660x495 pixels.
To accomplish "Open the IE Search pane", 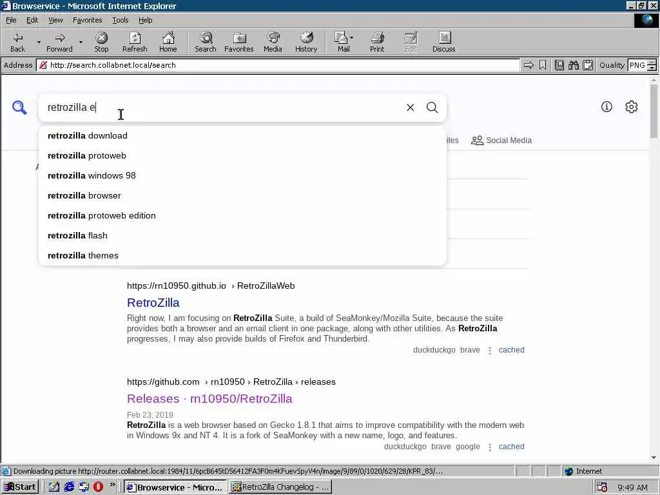I will point(206,42).
